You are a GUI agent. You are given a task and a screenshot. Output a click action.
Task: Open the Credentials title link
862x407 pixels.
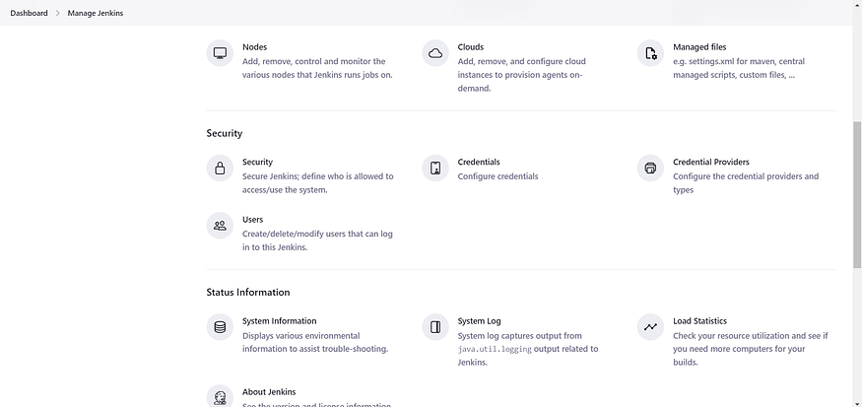coord(479,162)
